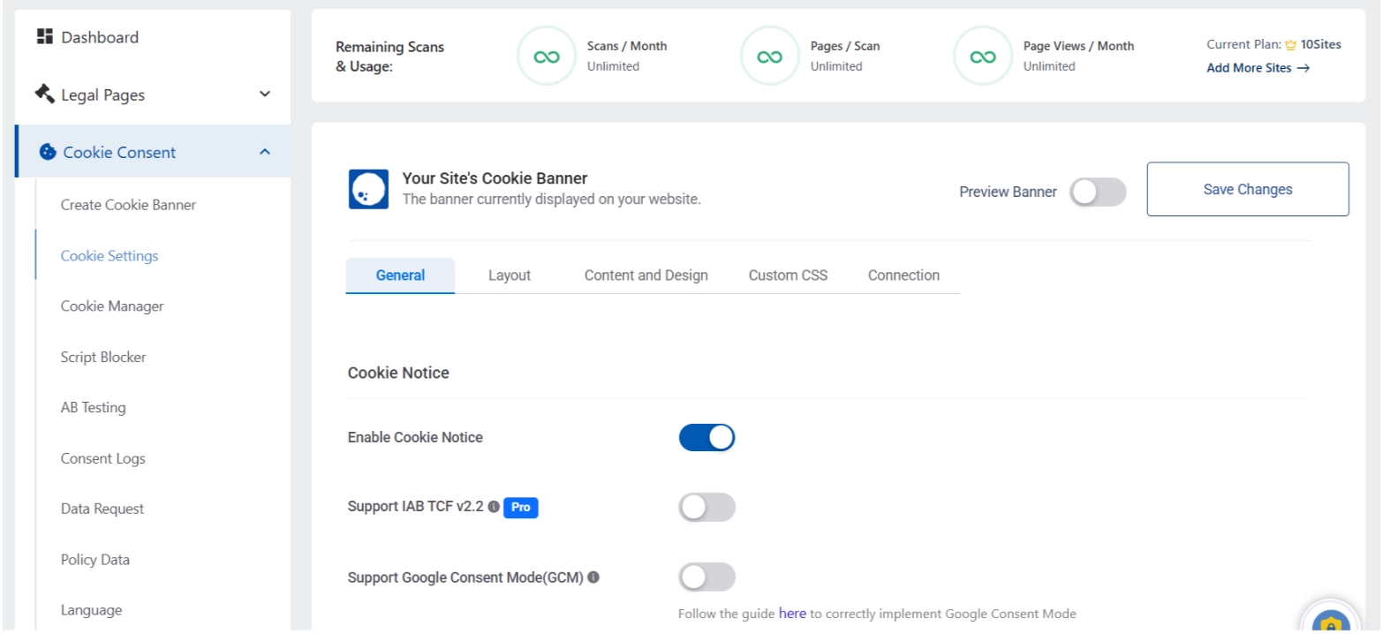Click the crown icon next to 10Sites
The width and height of the screenshot is (1383, 634).
1293,43
